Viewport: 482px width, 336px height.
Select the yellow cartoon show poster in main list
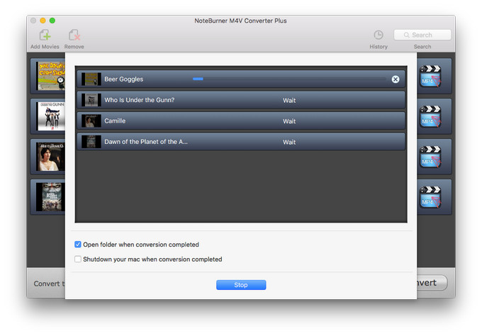pos(51,76)
